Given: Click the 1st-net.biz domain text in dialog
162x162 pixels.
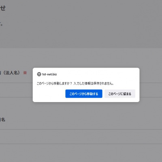Looking at the screenshot, I should (x=49, y=74).
